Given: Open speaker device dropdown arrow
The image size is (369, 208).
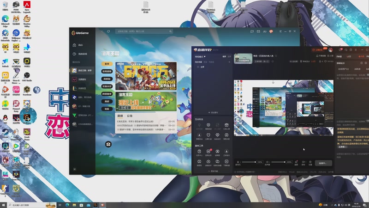Looking at the screenshot, I should pos(270,162).
